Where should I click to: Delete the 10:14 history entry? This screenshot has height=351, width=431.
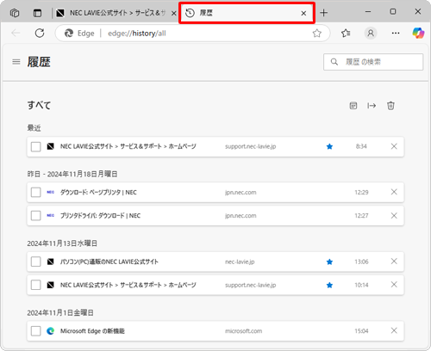point(394,285)
